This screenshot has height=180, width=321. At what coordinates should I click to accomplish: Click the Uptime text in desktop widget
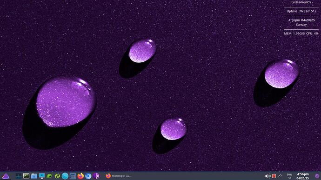tap(301, 11)
